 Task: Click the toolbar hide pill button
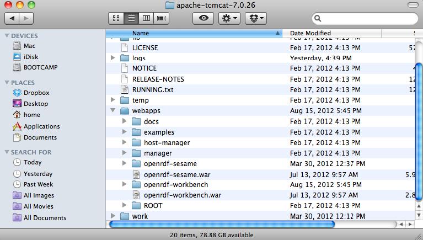click(x=413, y=5)
